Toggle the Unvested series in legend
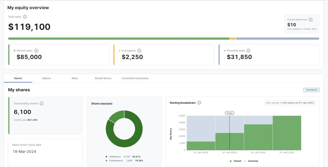This screenshot has width=328, height=167. click(x=251, y=161)
